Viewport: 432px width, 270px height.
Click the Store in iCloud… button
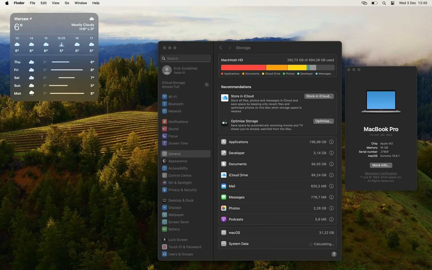coord(319,96)
